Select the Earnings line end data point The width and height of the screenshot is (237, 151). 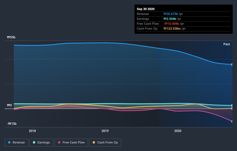point(232,105)
